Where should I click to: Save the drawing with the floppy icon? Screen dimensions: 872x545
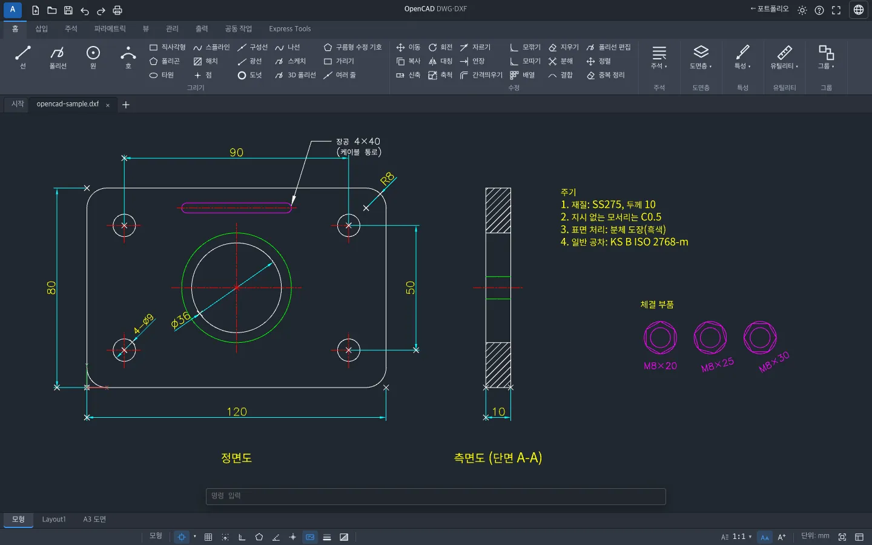pyautogui.click(x=68, y=10)
